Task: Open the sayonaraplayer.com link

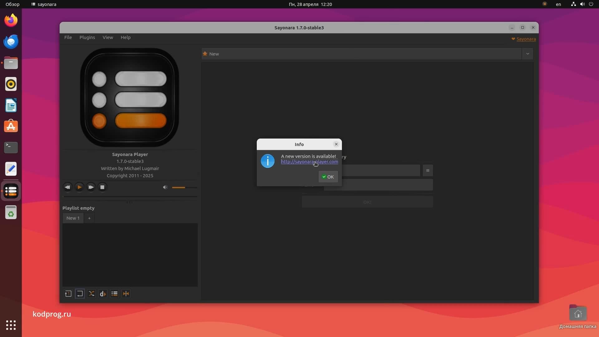Action: point(309,162)
